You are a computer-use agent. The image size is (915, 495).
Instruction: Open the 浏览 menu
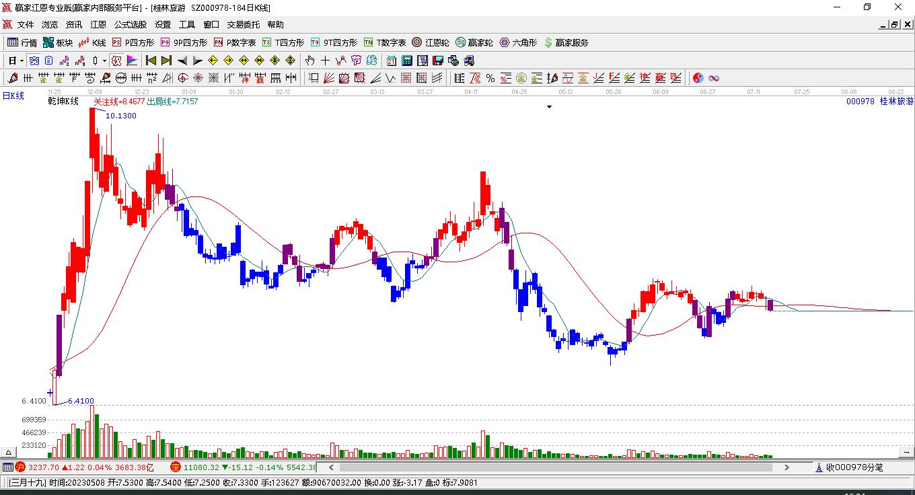(50, 25)
